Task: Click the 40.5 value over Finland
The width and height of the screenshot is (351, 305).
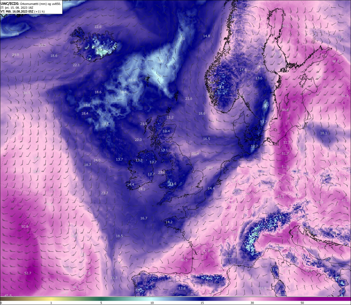Action: 285,26
